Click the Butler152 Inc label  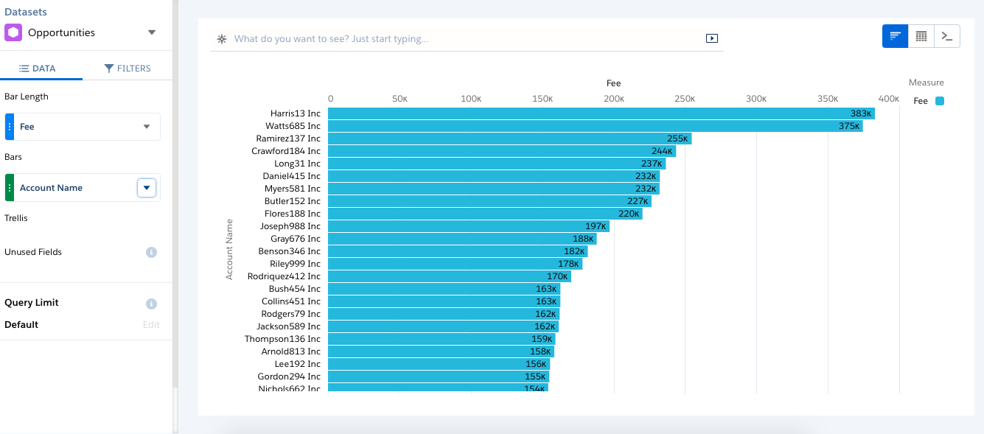[293, 201]
